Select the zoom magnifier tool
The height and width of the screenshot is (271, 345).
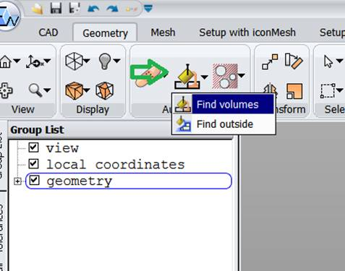point(35,90)
